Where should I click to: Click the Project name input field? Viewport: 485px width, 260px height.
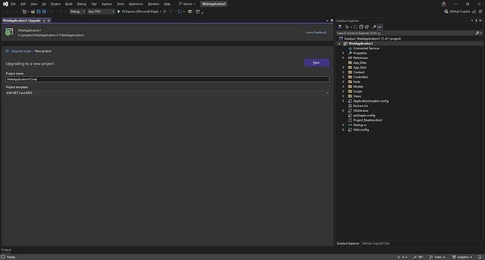click(167, 79)
